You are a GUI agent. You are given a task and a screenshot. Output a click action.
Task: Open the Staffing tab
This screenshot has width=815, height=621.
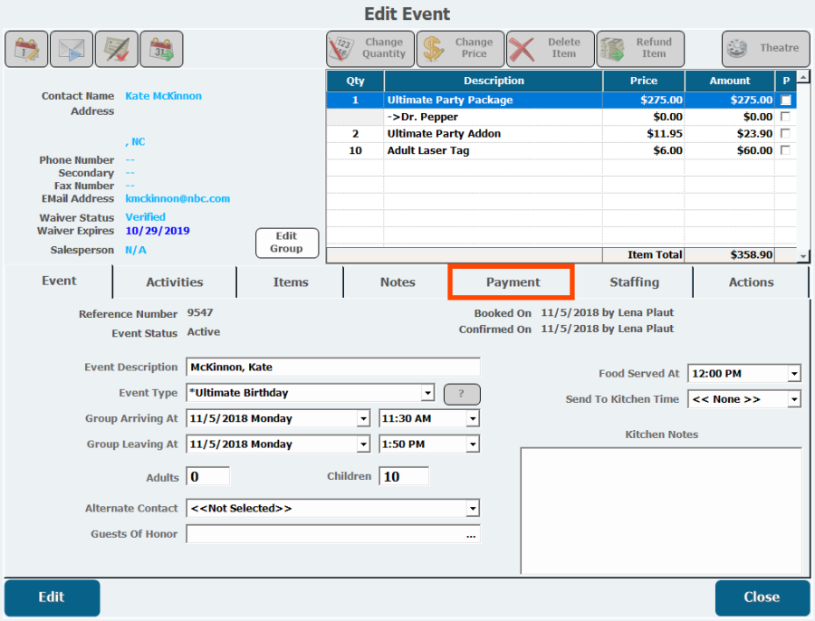coord(634,282)
